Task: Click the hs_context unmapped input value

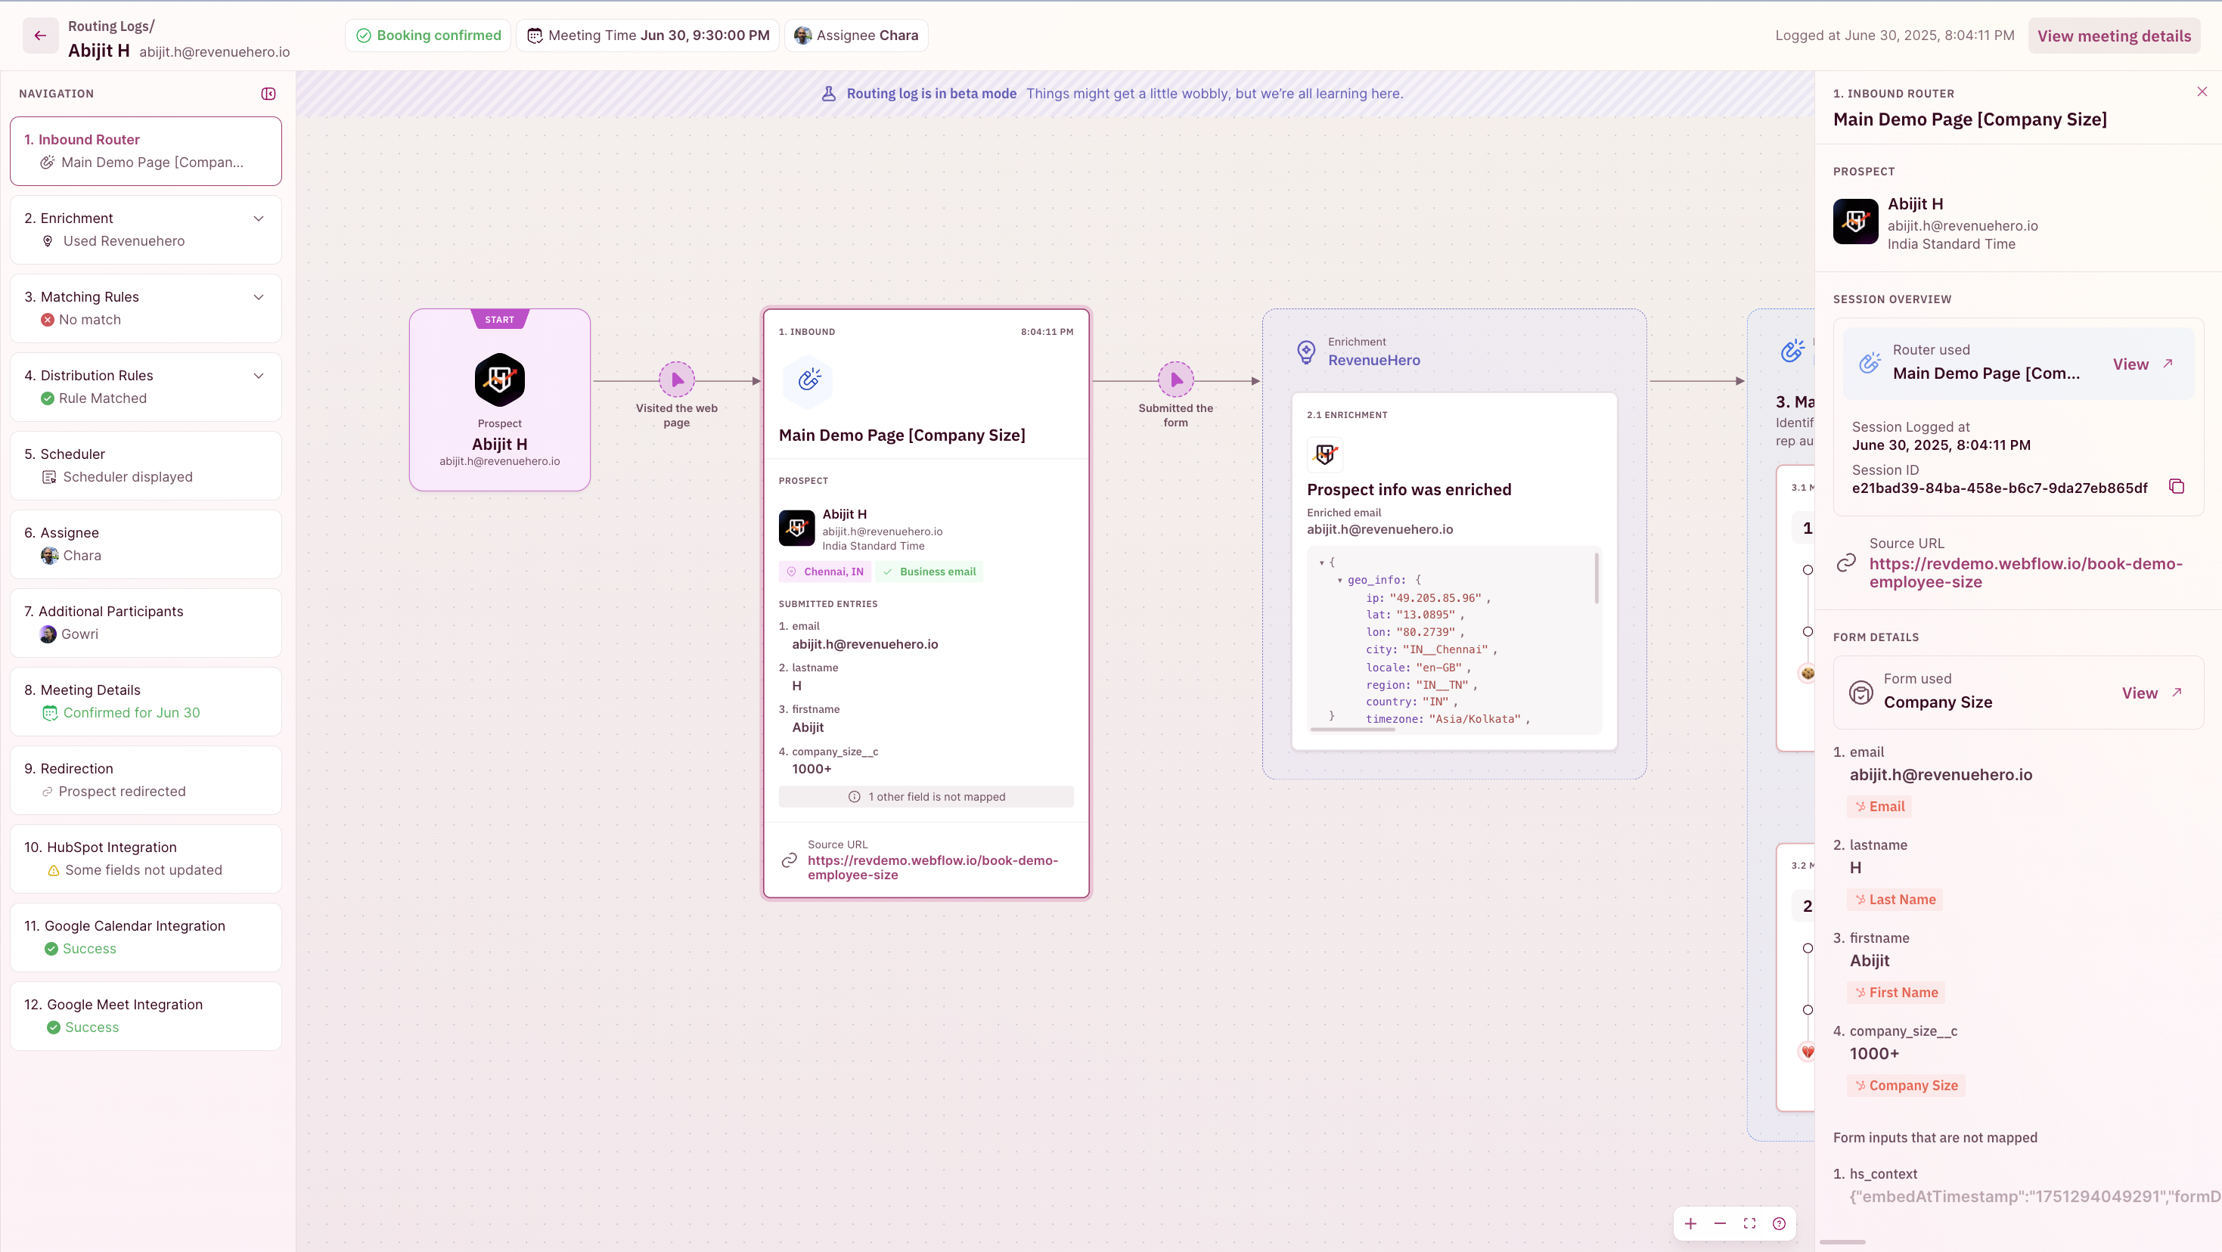Action: pos(2035,1196)
